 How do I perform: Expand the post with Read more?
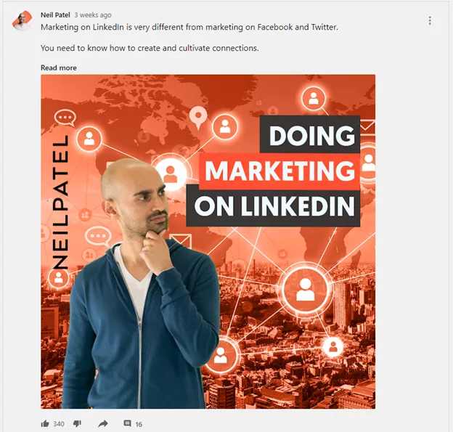pyautogui.click(x=59, y=68)
